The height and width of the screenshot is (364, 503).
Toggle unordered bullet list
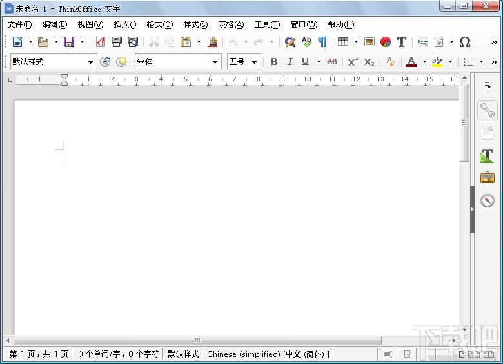coord(468,61)
